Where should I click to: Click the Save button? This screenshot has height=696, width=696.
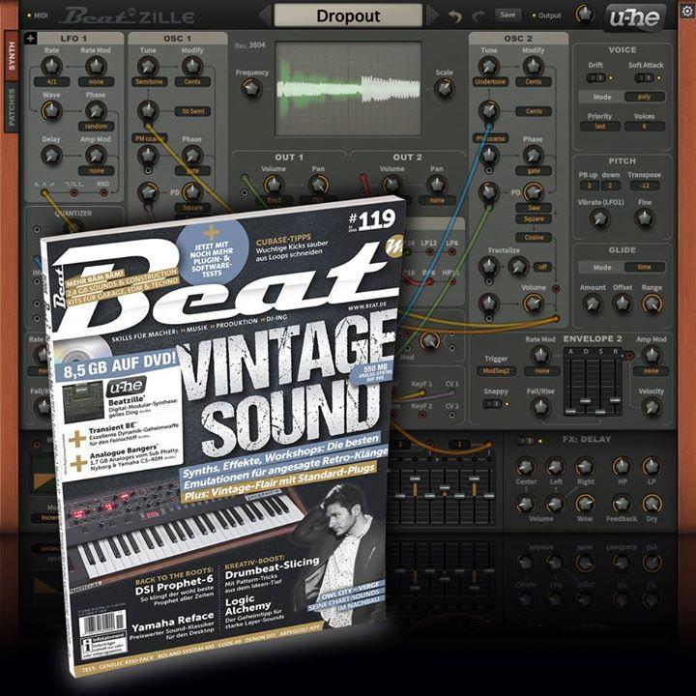(507, 14)
